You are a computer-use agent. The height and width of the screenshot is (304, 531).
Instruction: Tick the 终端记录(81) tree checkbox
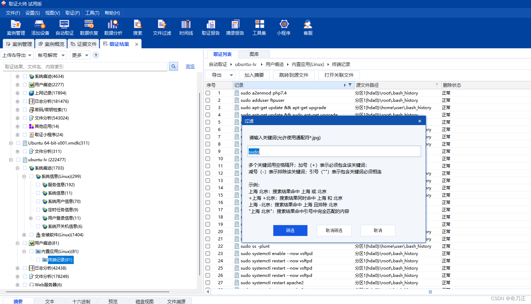(x=38, y=260)
